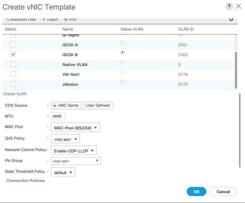Click the Connection Policies heading

click(25, 181)
